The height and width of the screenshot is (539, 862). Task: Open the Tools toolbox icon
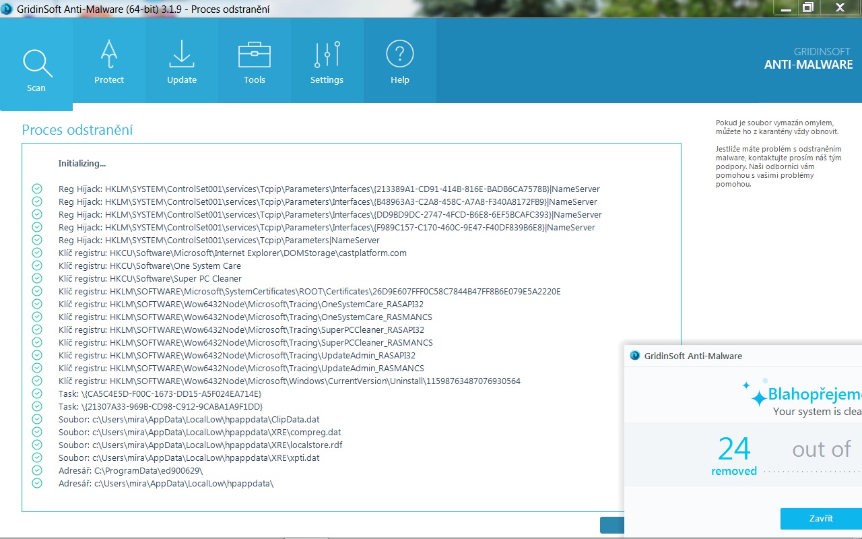pyautogui.click(x=255, y=55)
